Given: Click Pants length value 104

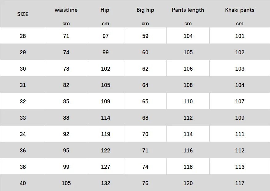Looking at the screenshot, I should click(188, 36).
